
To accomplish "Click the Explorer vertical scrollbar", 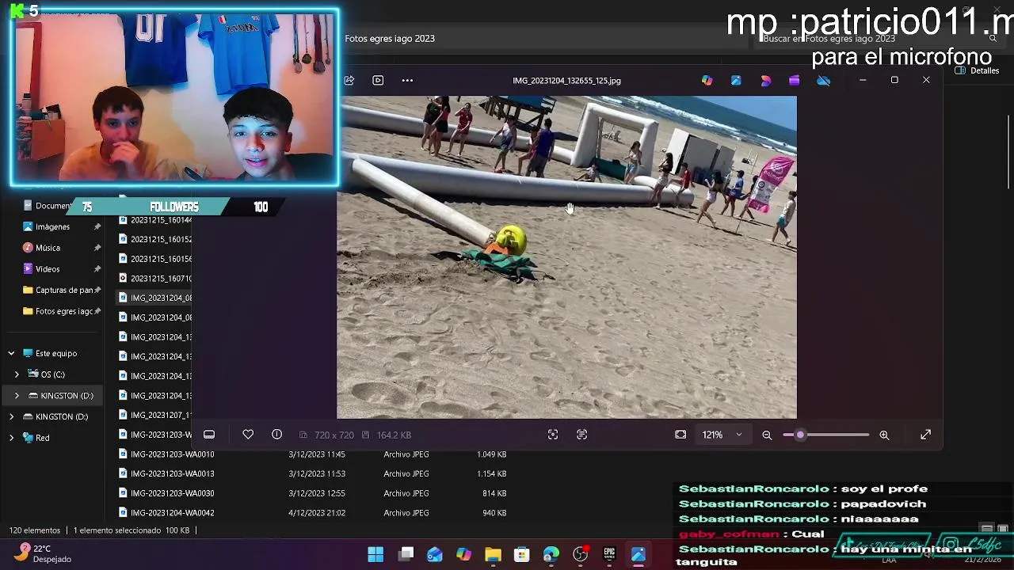I will pos(1009,152).
